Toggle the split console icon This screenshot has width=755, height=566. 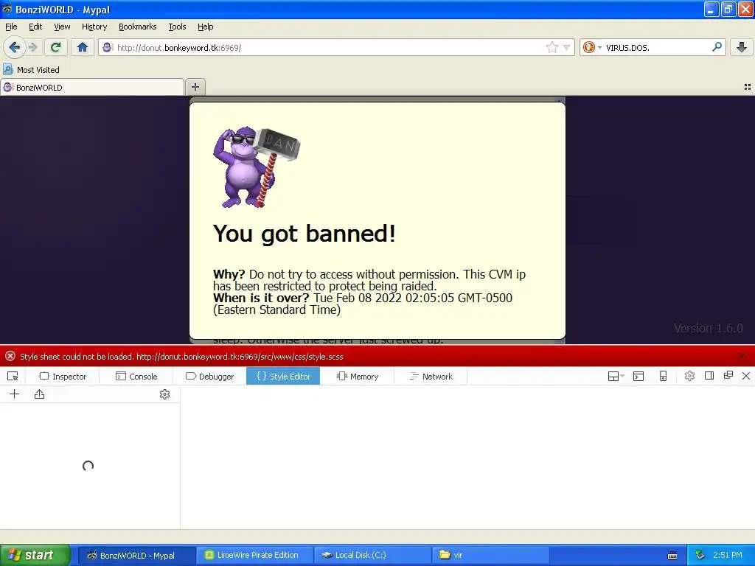click(x=639, y=377)
